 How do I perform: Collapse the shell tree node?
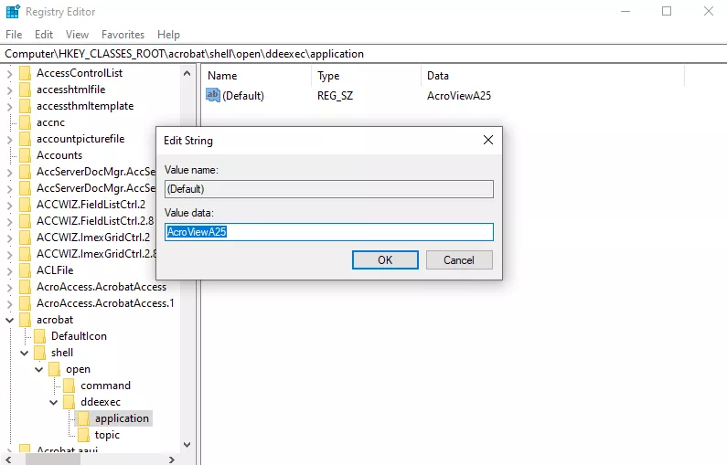25,353
